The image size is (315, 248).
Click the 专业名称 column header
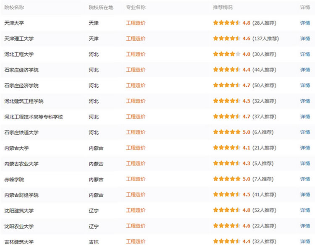click(x=136, y=8)
